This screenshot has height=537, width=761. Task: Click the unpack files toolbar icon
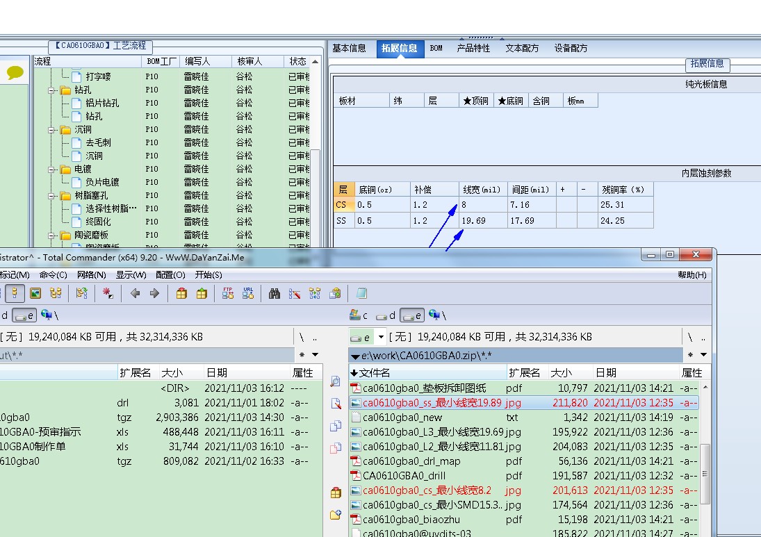click(x=202, y=293)
